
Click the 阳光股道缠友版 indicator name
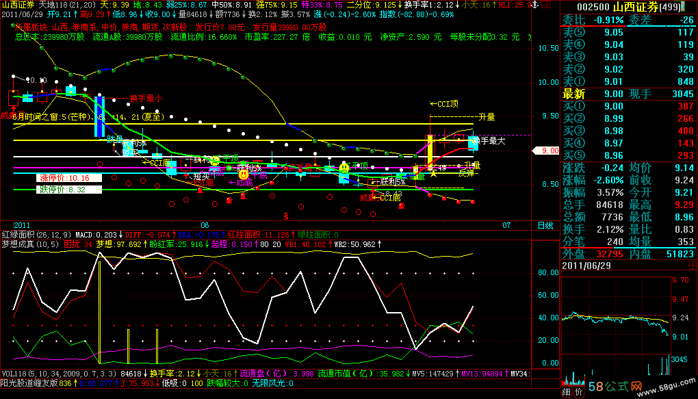29,383
